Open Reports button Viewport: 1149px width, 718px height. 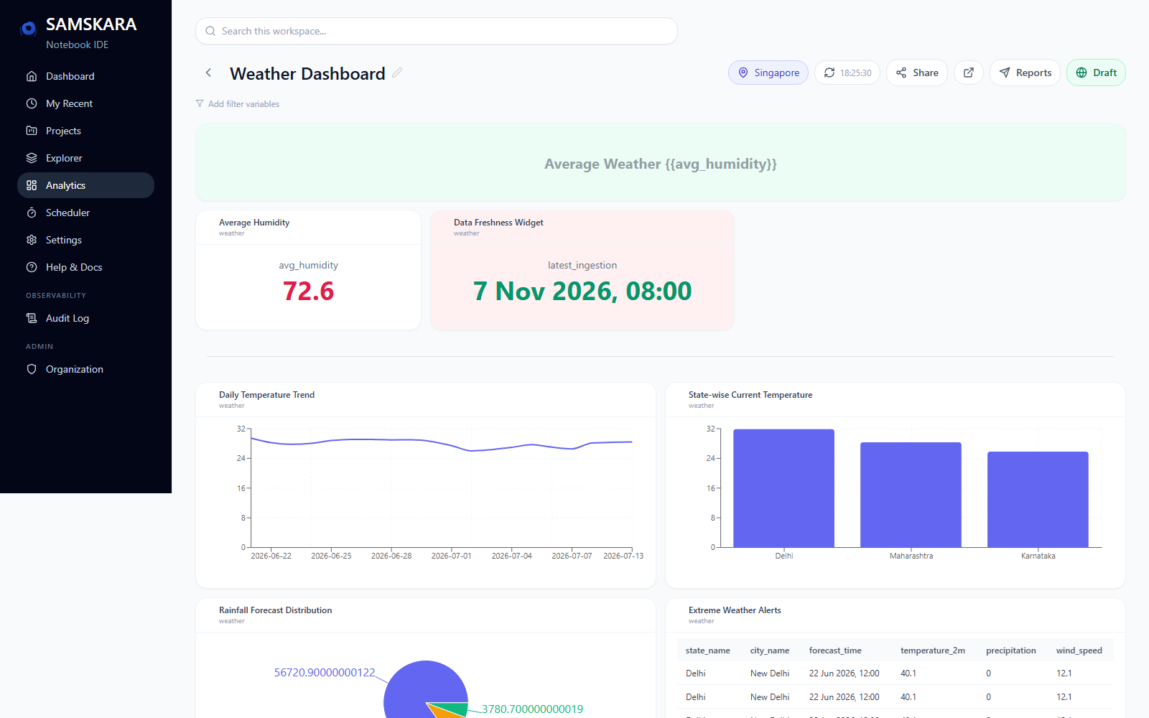pyautogui.click(x=1025, y=73)
